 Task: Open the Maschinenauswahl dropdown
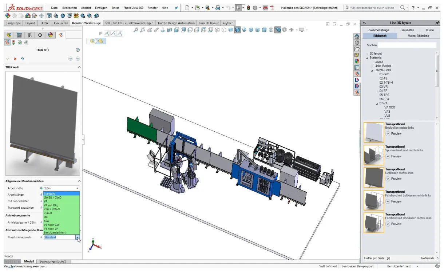click(x=78, y=237)
